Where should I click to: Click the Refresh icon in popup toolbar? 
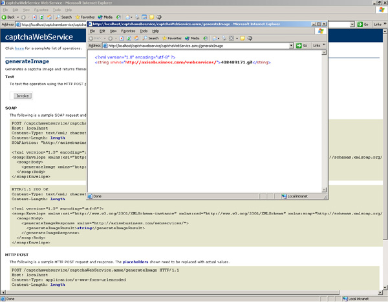pyautogui.click(x=129, y=38)
